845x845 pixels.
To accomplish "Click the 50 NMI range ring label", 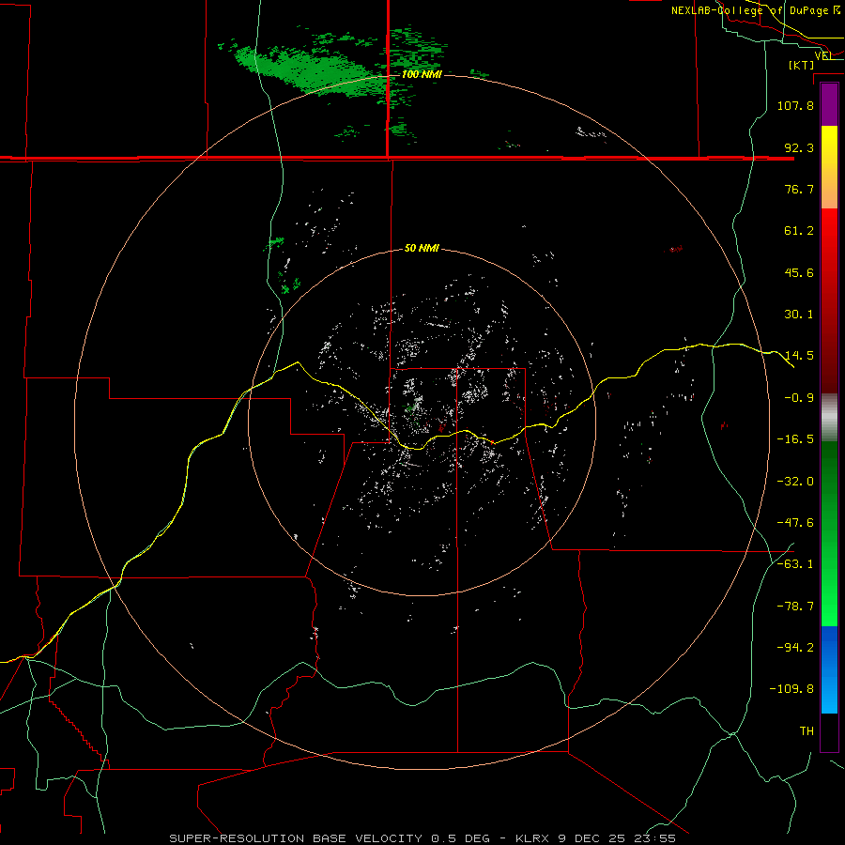I will click(x=422, y=249).
